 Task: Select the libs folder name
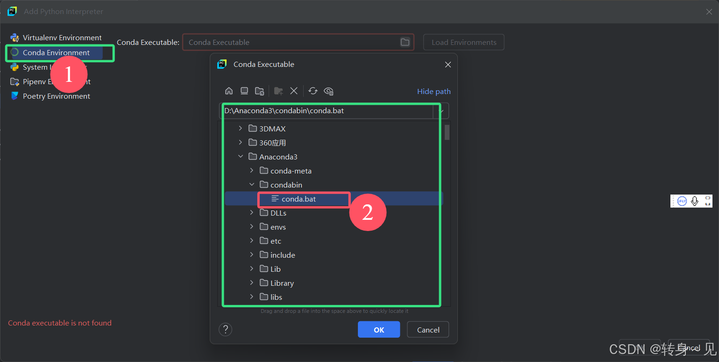[276, 297]
